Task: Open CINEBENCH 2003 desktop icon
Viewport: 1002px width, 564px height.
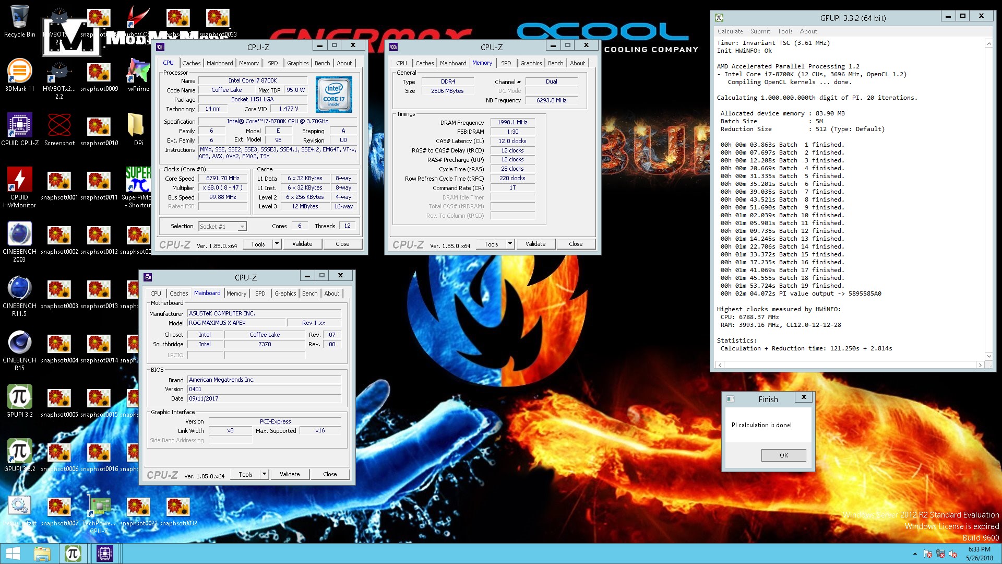Action: pyautogui.click(x=19, y=242)
